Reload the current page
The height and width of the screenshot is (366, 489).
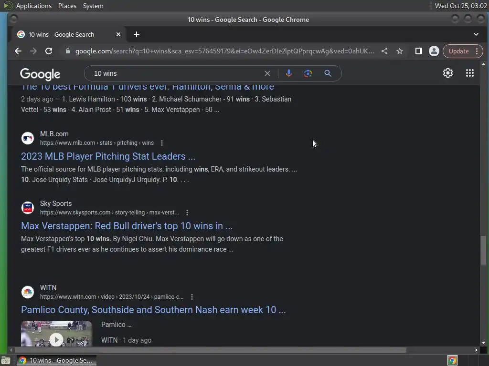(x=49, y=51)
